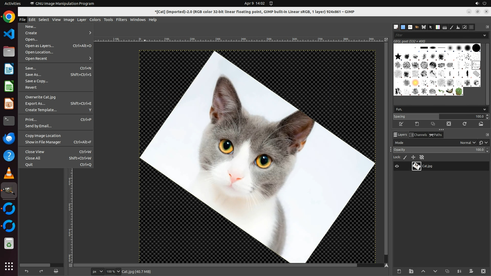Screen dimensions: 491x276
Task: Adjust the layer Opacity slider
Action: (x=439, y=150)
